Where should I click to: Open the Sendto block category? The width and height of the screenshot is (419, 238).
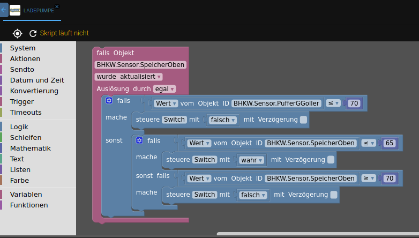point(22,70)
